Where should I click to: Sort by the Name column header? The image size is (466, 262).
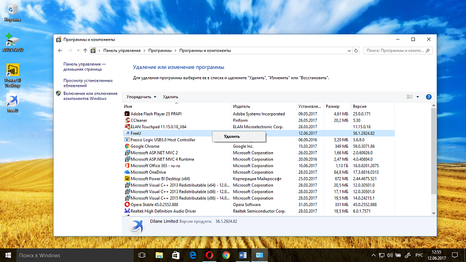[x=176, y=106]
